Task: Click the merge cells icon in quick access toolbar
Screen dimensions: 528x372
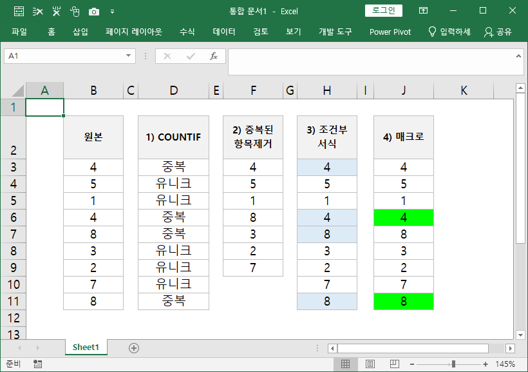Action: (19, 12)
